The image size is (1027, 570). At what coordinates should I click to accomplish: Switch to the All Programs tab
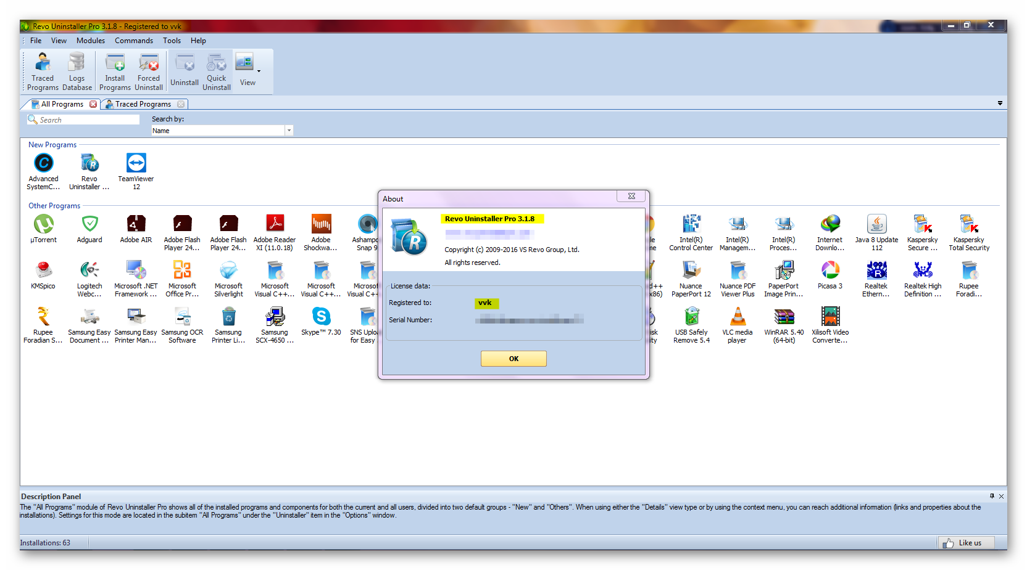(x=62, y=104)
